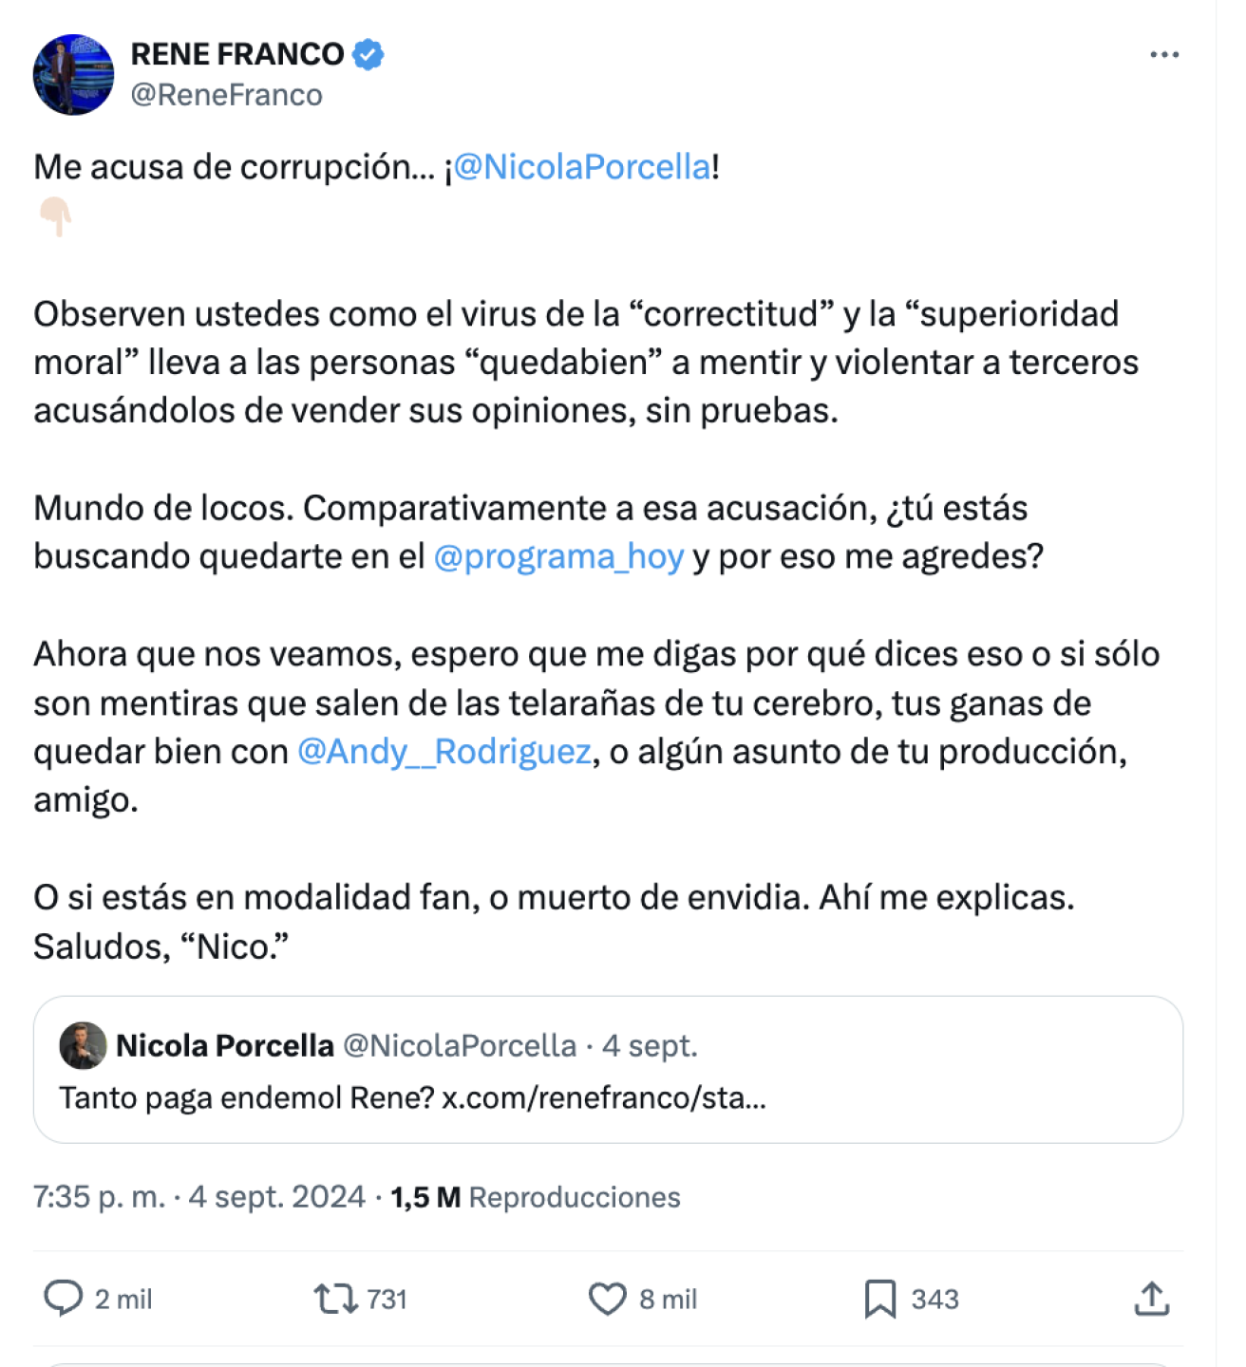Open the @programa_hoy mention link
The width and height of the screenshot is (1246, 1367).
click(x=558, y=556)
